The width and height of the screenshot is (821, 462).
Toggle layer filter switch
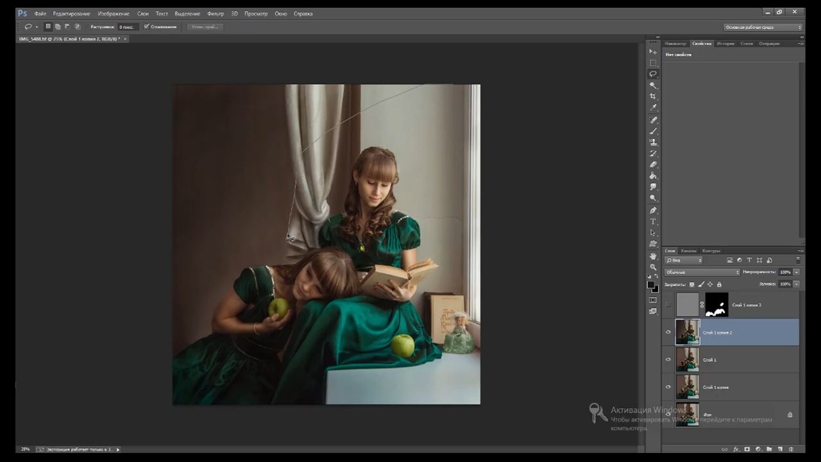(798, 260)
